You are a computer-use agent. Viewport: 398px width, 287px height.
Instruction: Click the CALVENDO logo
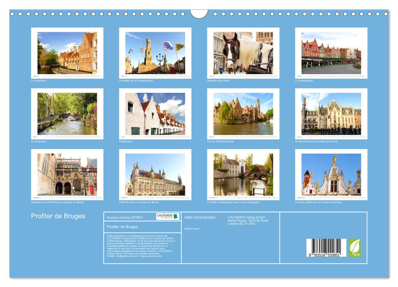click(x=168, y=216)
